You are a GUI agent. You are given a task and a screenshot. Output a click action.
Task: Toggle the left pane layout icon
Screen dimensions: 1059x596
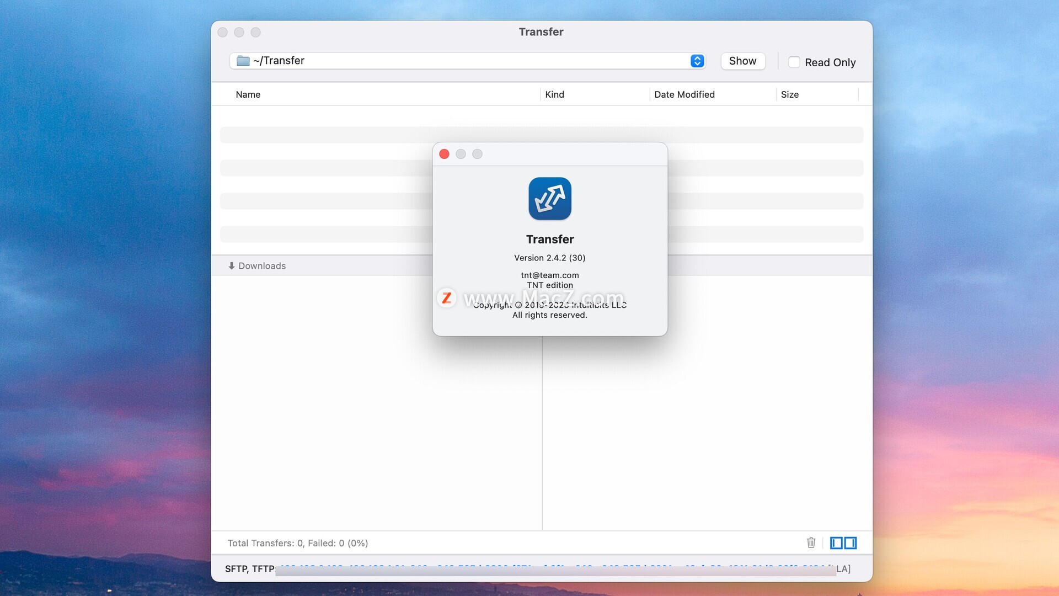pos(836,543)
